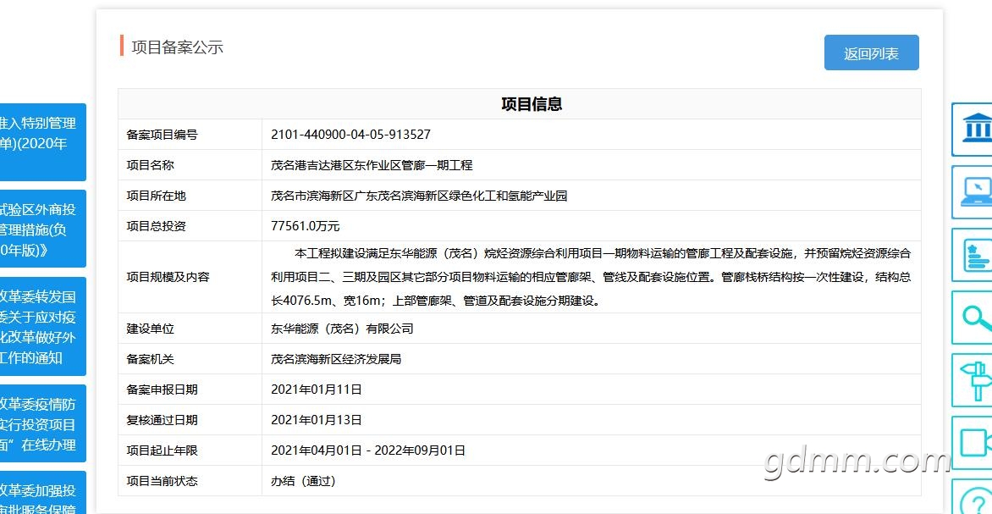Select filing date 2021年01月11日
This screenshot has width=992, height=514.
[317, 390]
